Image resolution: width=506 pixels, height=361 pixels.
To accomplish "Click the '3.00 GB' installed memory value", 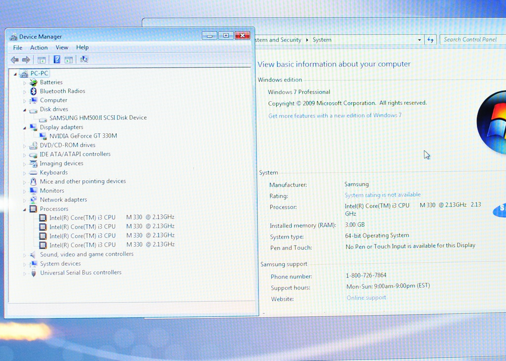I will tap(355, 225).
